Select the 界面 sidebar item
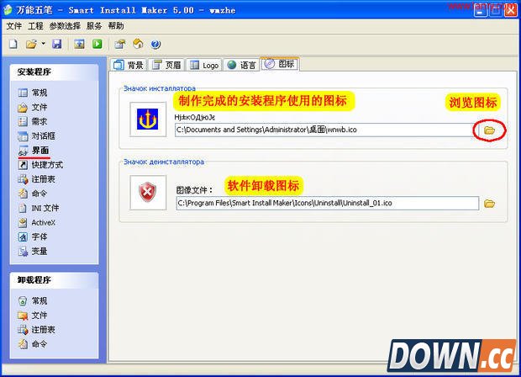 [34, 151]
